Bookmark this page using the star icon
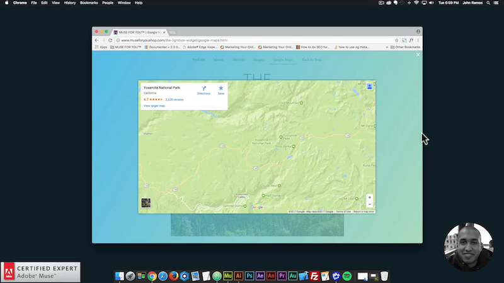This screenshot has width=504, height=283. coord(396,40)
